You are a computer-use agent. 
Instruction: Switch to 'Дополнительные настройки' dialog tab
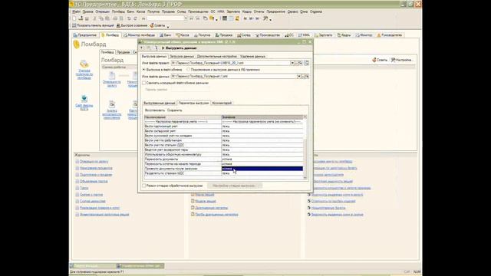tap(216, 56)
